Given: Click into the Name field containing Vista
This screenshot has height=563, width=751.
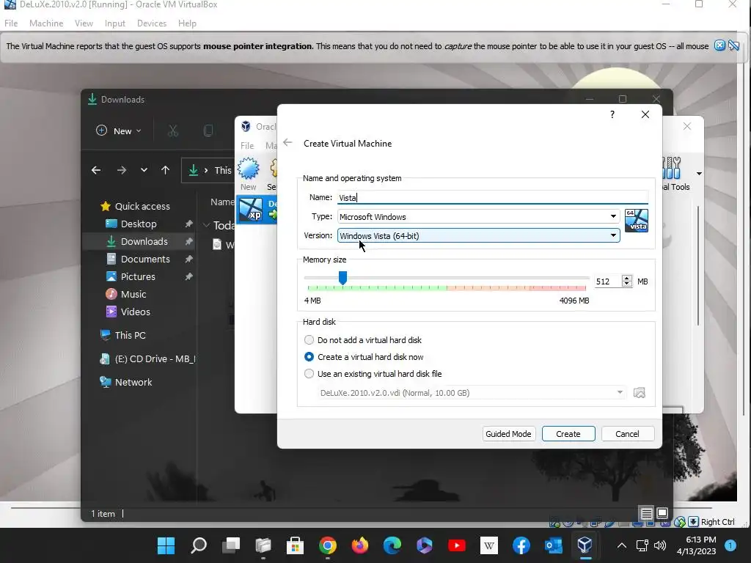Looking at the screenshot, I should (492, 198).
